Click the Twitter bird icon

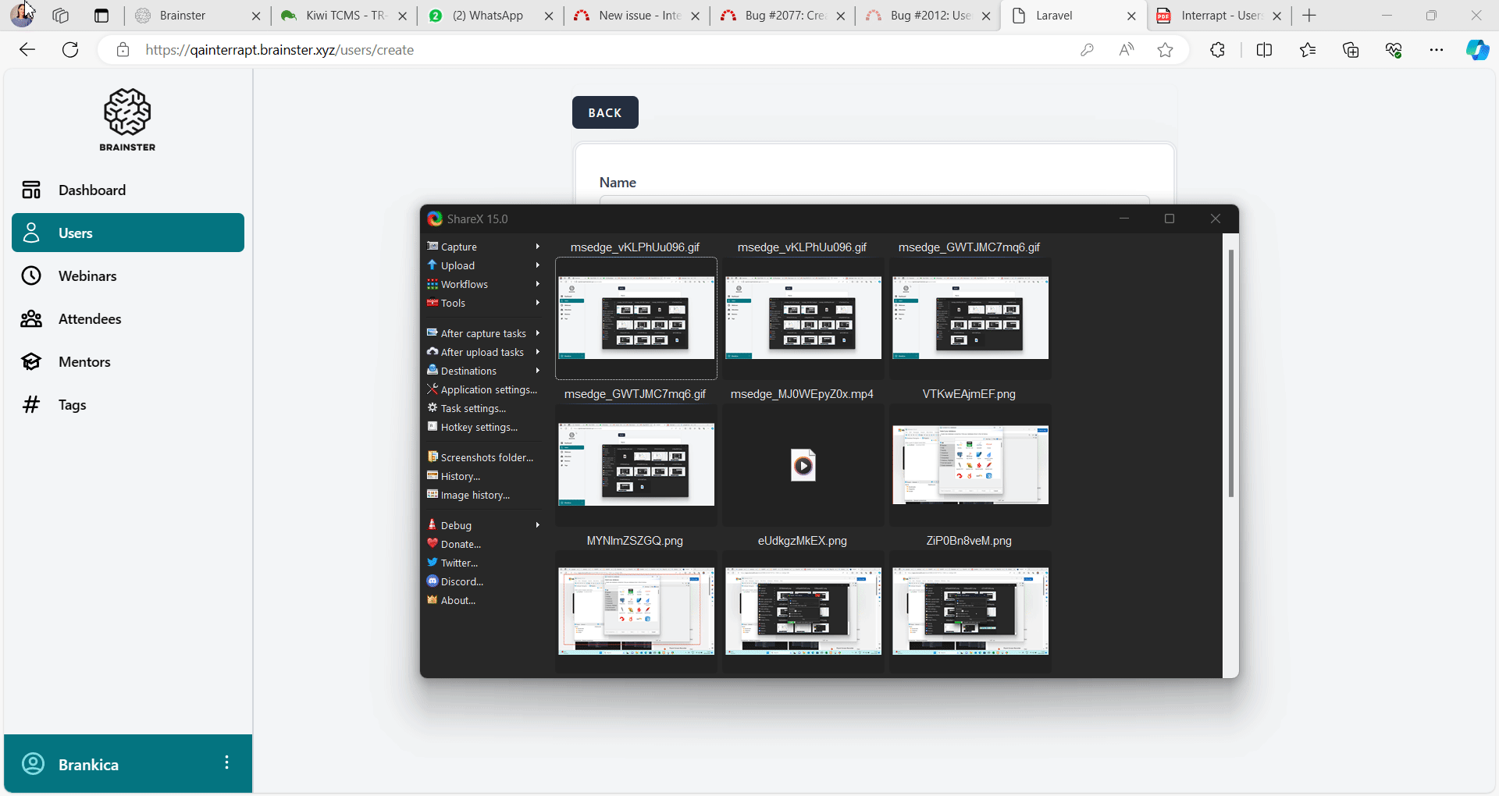coord(433,562)
